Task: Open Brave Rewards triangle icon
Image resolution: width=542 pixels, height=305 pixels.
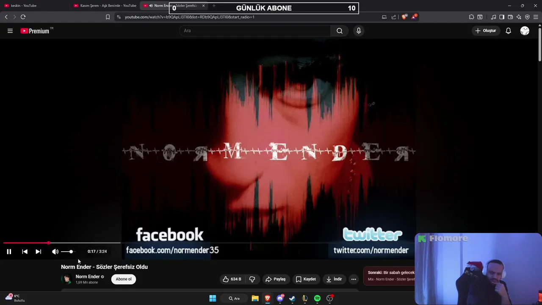Action: 414,17
